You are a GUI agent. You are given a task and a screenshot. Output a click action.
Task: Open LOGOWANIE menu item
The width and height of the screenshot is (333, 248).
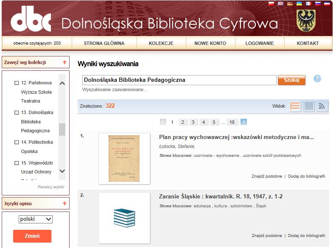coord(260,43)
